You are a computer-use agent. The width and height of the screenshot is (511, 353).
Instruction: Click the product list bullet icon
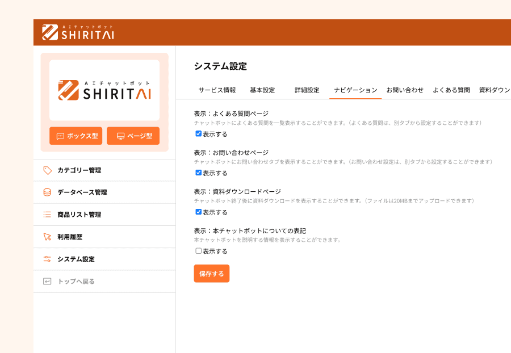pos(47,215)
